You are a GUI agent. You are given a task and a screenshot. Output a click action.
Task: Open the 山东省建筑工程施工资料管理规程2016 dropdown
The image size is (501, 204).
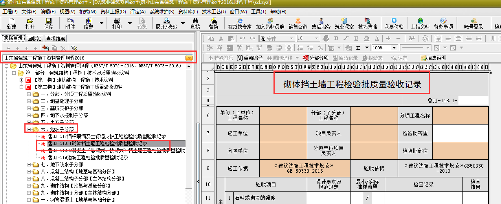pos(189,58)
